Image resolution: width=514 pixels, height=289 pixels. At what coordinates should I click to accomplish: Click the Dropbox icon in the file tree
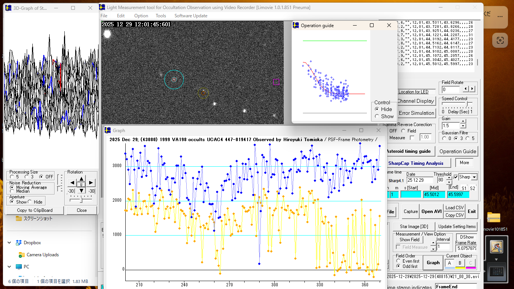(19, 243)
